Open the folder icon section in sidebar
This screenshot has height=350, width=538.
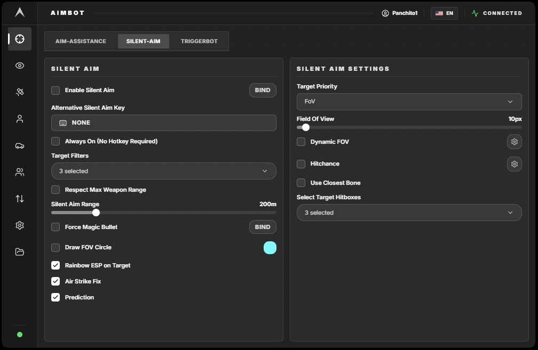pos(20,252)
